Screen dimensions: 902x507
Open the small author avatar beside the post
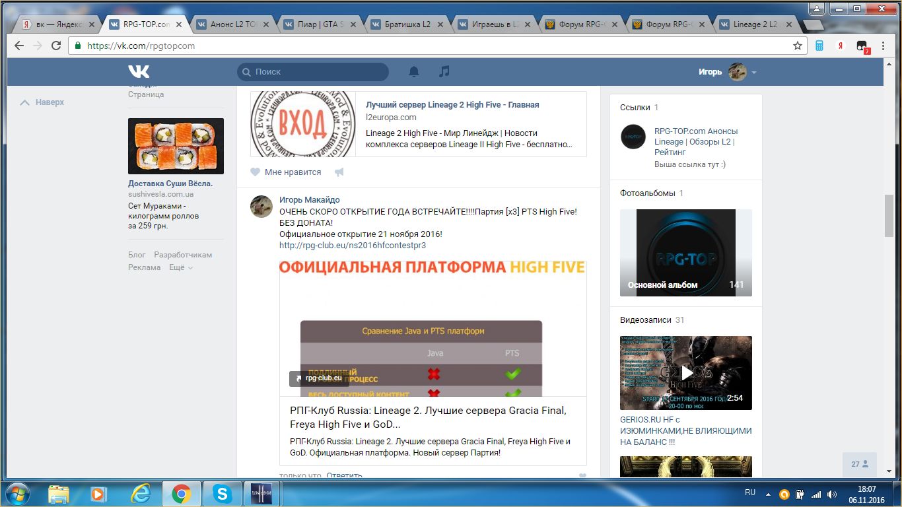point(261,206)
